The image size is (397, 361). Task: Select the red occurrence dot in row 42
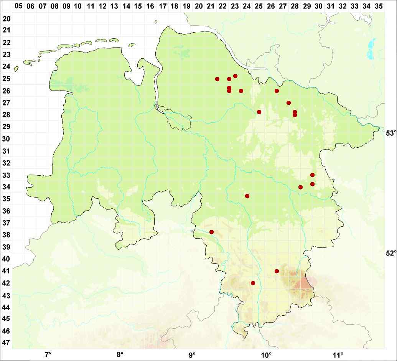pos(253,283)
